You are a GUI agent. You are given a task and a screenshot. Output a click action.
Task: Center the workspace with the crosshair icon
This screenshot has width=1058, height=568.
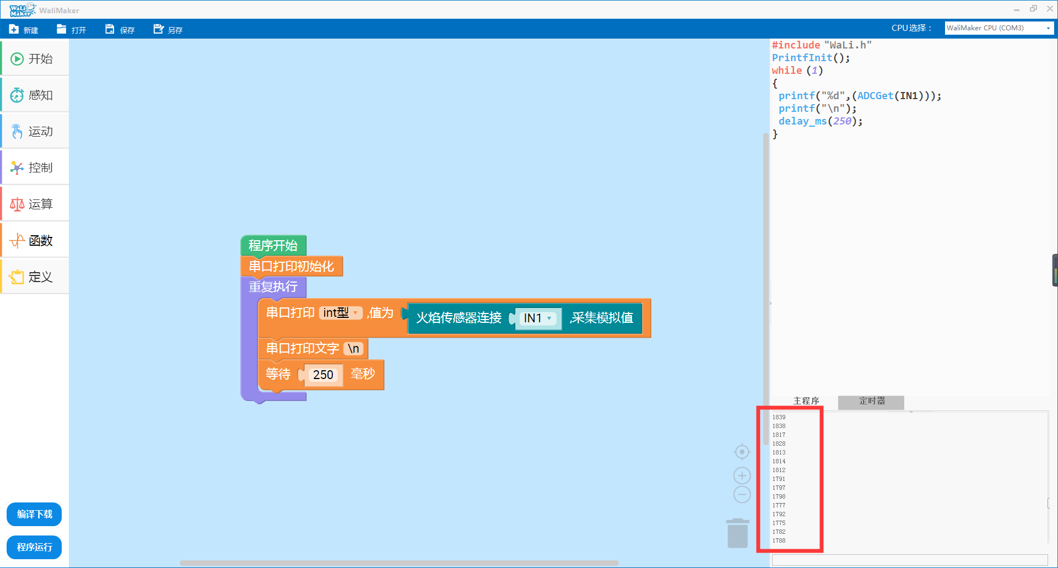pos(742,452)
